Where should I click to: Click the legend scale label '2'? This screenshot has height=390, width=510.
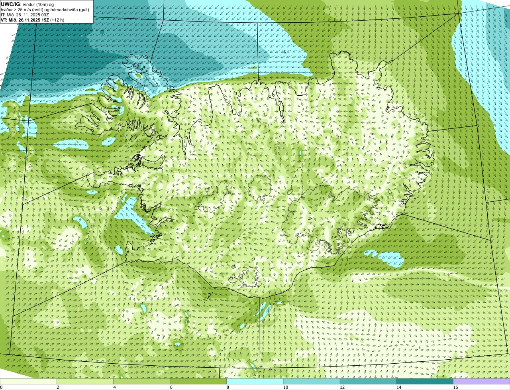pos(58,387)
